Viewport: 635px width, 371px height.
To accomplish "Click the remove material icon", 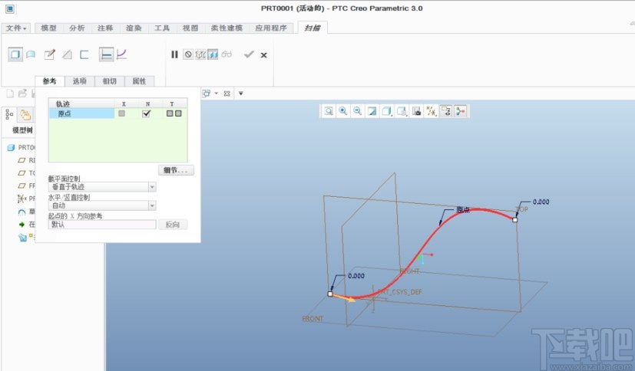I will point(67,54).
